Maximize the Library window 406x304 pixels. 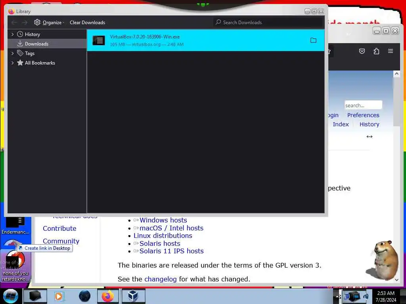pos(314,11)
